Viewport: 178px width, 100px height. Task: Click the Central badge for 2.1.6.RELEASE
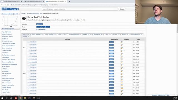(112, 74)
